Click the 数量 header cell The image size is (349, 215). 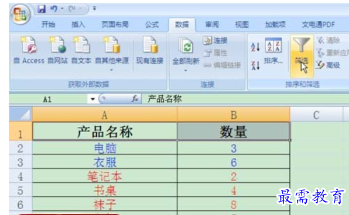(234, 131)
